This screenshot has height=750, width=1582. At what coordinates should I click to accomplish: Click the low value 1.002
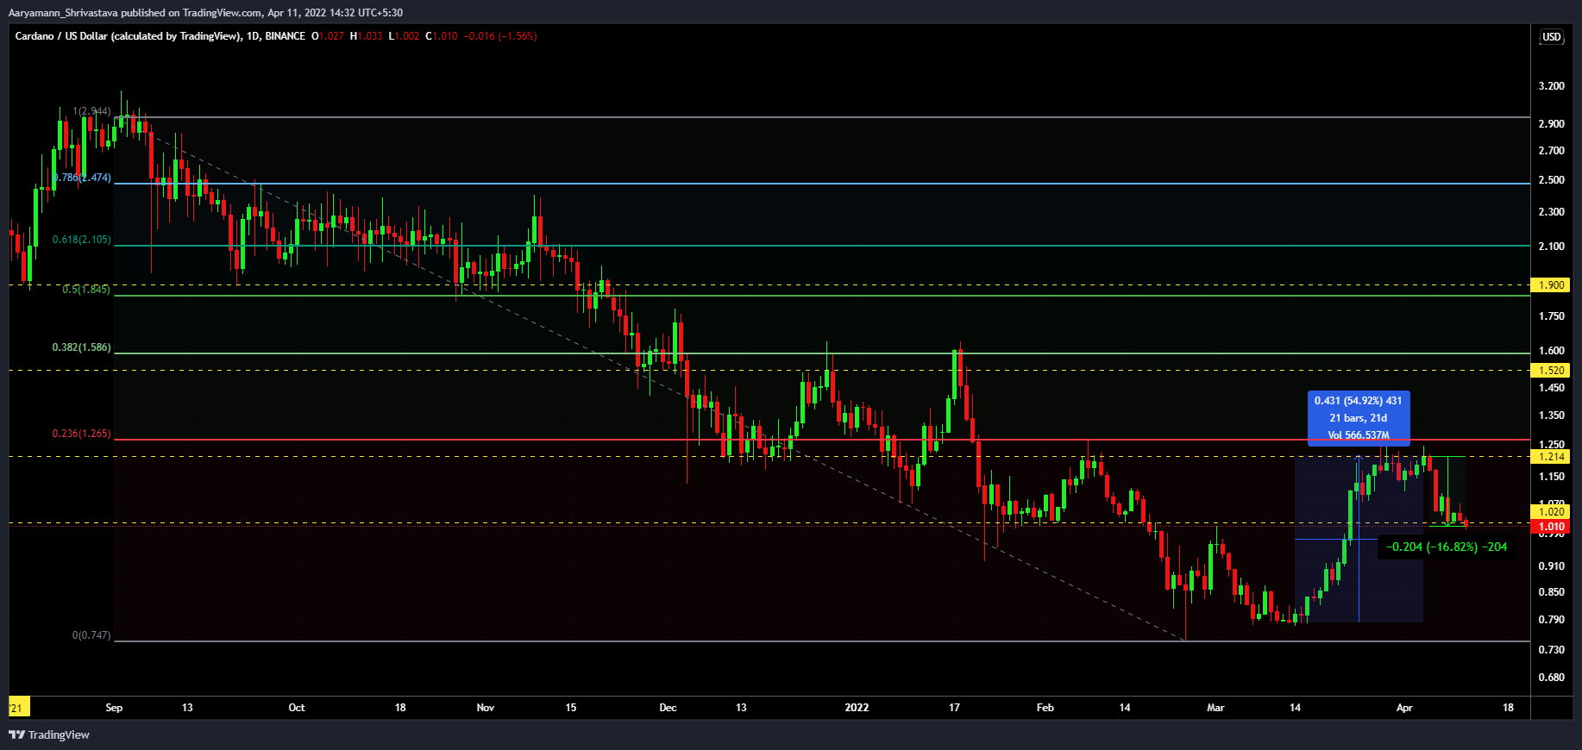[x=406, y=36]
